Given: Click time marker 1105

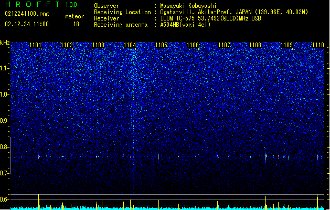Looking at the screenshot, I should (x=161, y=45).
